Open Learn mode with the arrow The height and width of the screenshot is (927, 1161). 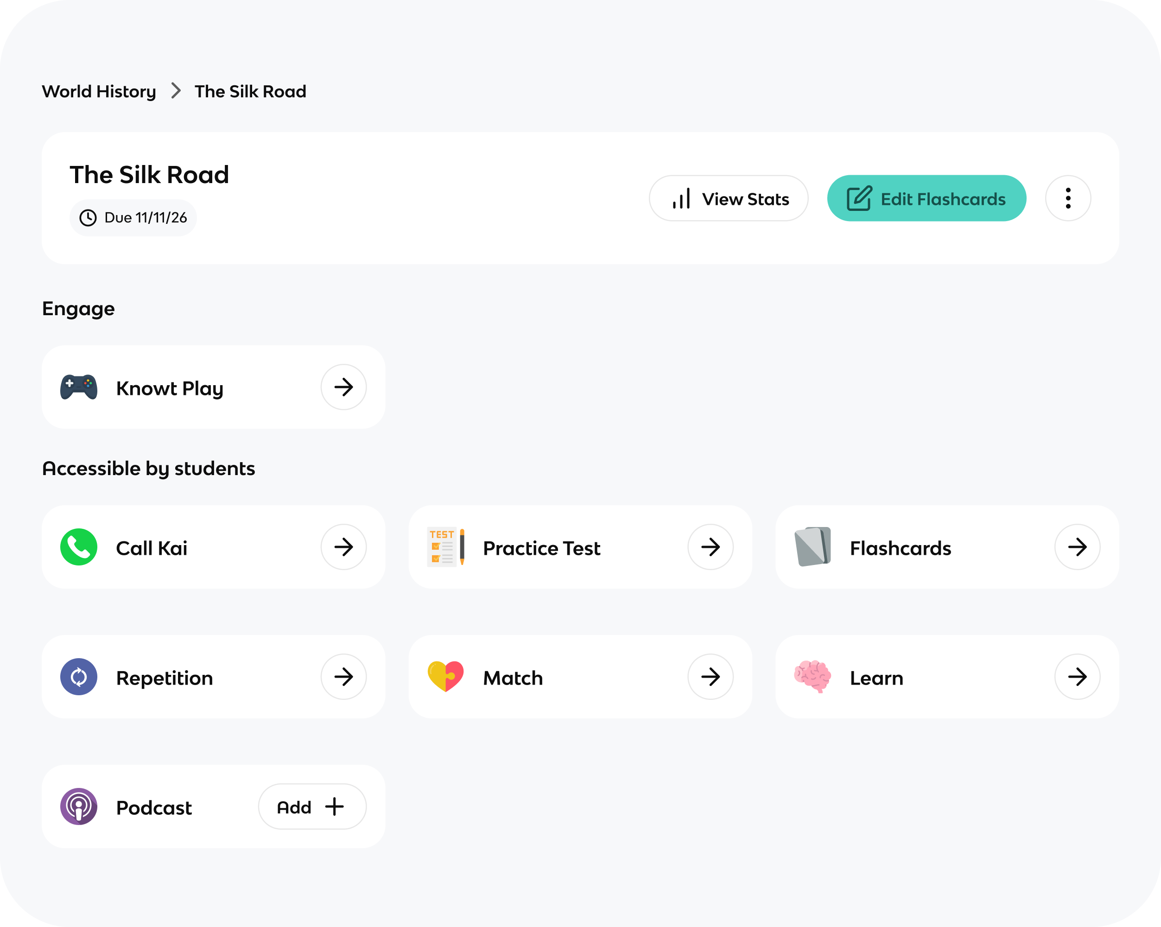click(1077, 677)
